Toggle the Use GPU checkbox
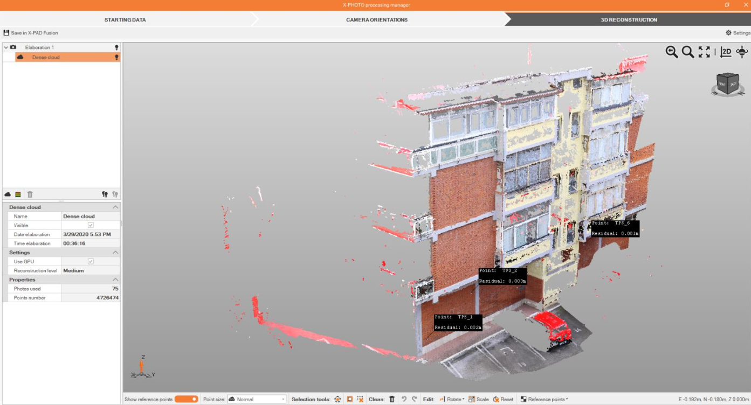 click(91, 261)
